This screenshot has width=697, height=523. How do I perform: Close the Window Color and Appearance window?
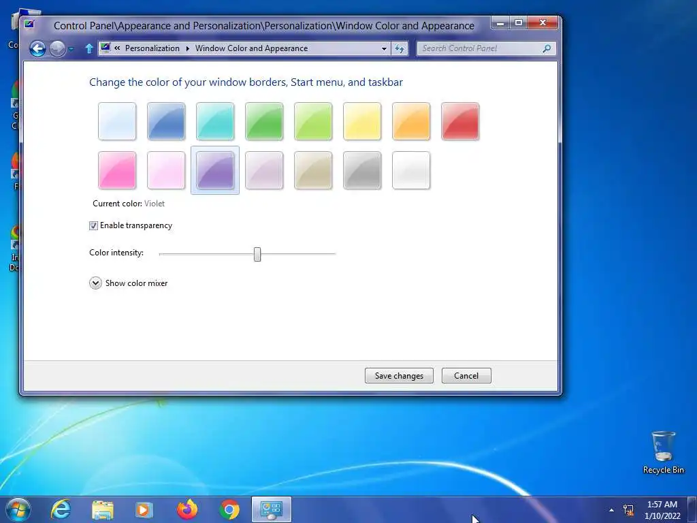(542, 22)
